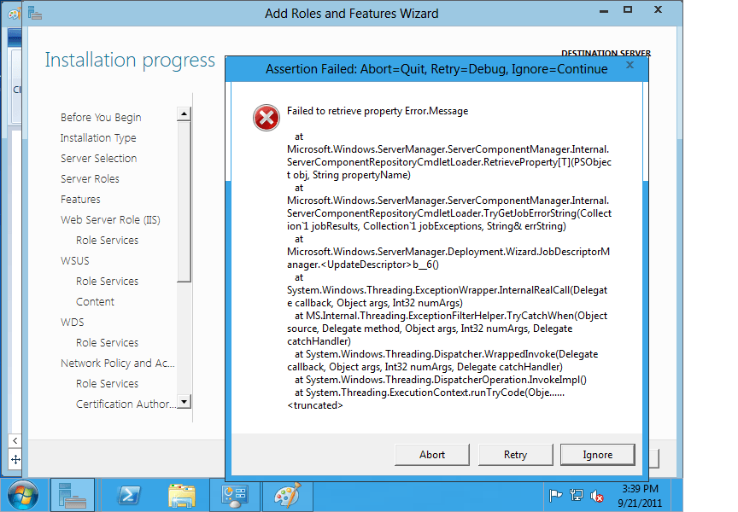Click the move cross icon at bottom left
This screenshot has height=512, width=738.
15,459
